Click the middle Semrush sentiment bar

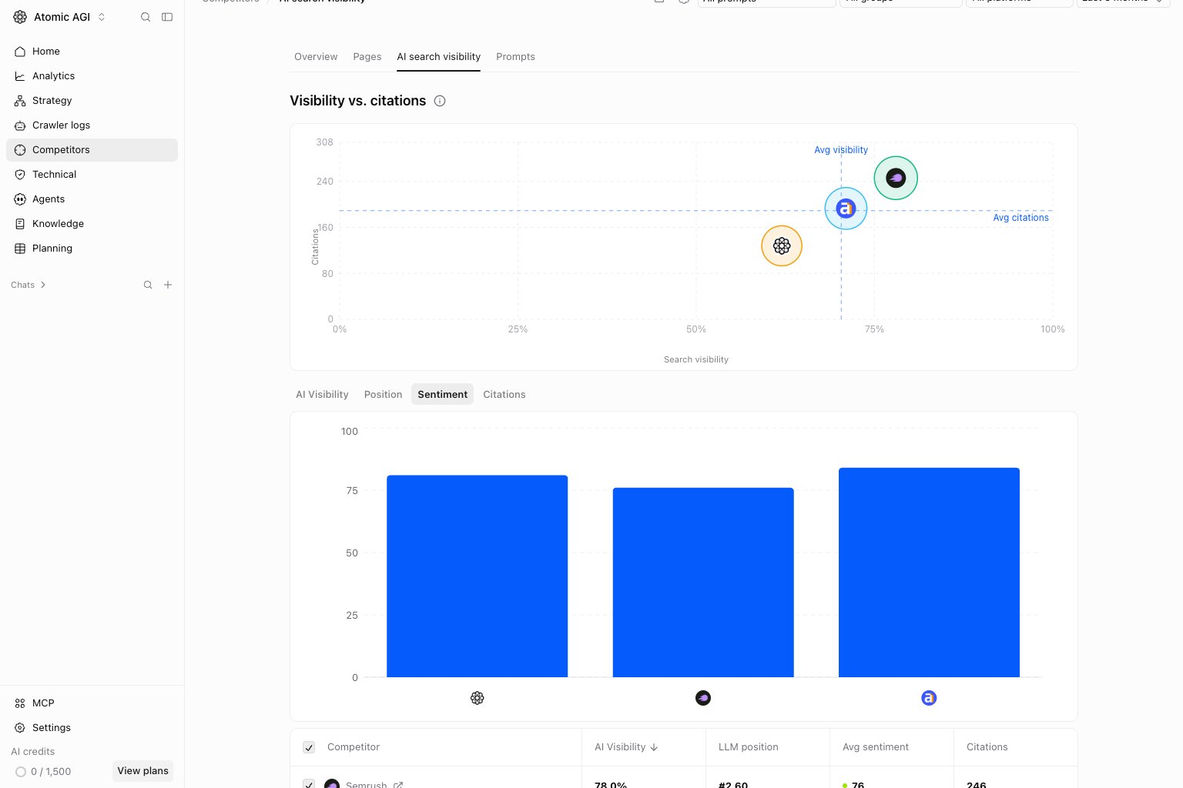(x=703, y=583)
